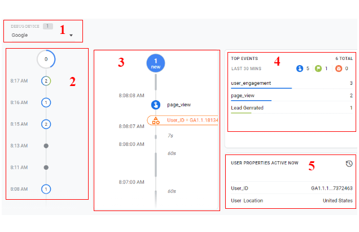Click the '6 TOTAL' events label
Screen dimensions: 359x232
point(344,58)
